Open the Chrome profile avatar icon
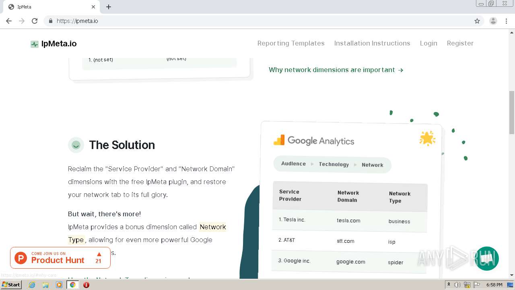This screenshot has width=515, height=290. (493, 21)
